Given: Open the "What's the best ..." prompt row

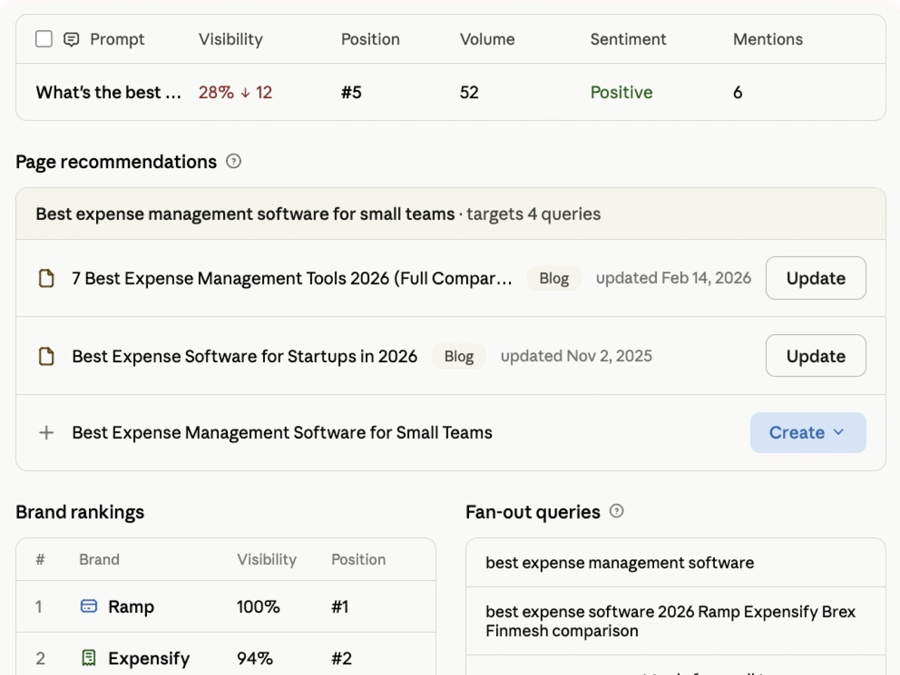Looking at the screenshot, I should click(x=451, y=92).
